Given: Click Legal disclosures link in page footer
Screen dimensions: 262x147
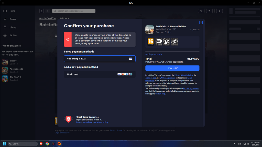Looking at the screenshot, I should (x=62, y=133).
